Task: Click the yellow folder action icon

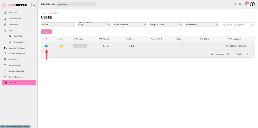Action: (61, 46)
